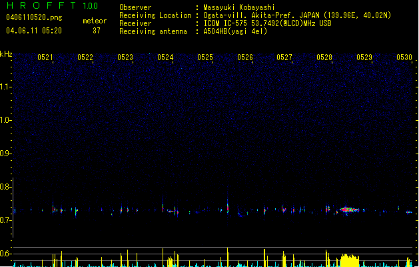Click the 'Receiving antenna' label
Image resolution: width=419 pixels, height=267 pixels.
point(153,31)
